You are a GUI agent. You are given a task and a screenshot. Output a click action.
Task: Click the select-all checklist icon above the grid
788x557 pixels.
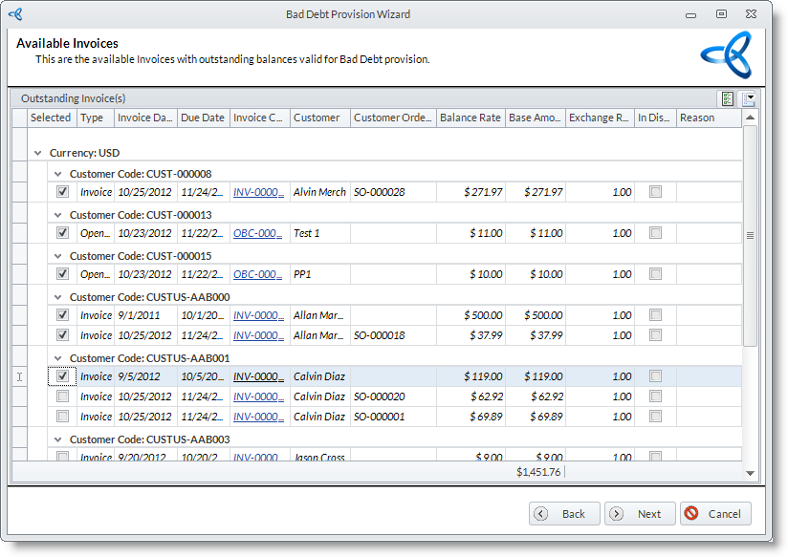coord(728,98)
